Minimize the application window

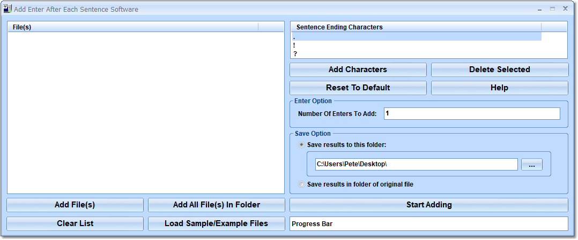click(x=539, y=9)
